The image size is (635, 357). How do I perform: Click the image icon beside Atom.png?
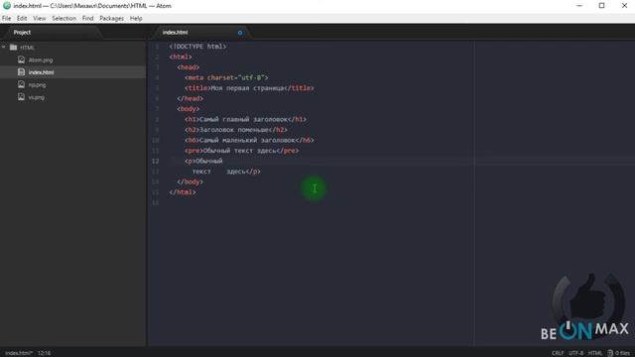(x=21, y=59)
